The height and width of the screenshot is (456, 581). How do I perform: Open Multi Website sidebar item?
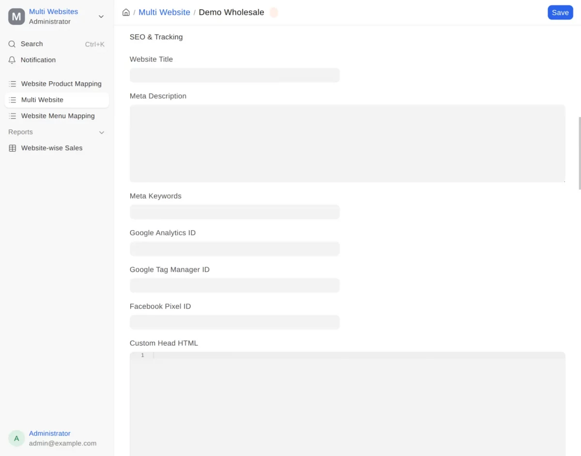(57, 100)
